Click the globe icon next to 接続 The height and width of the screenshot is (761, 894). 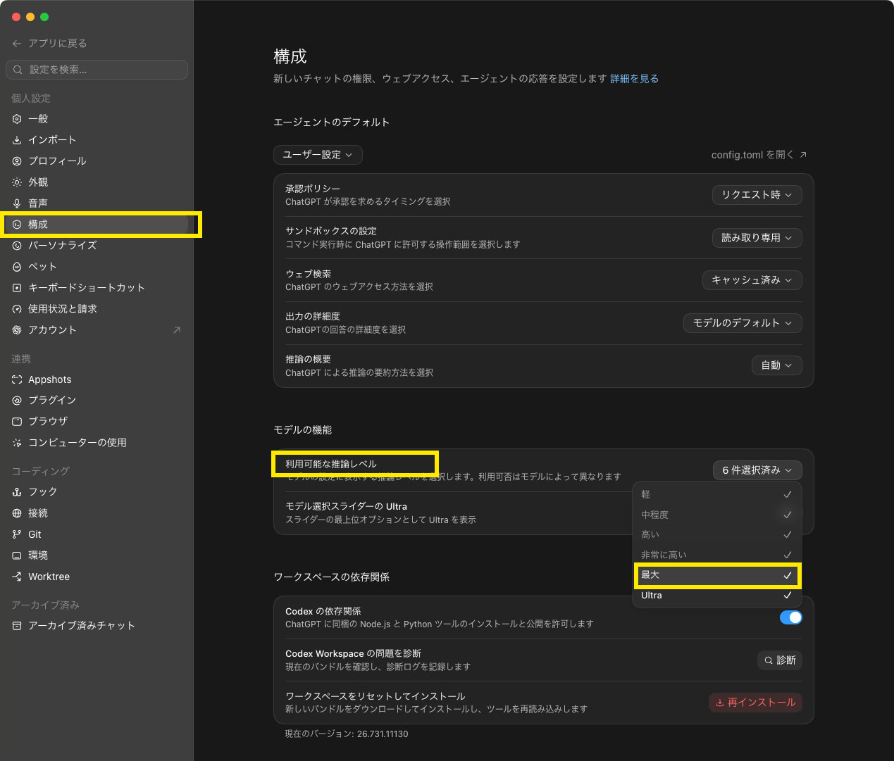pyautogui.click(x=17, y=513)
